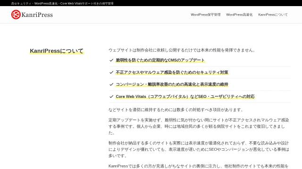This screenshot has height=169, width=302.
Task: Click checkmark icon beside CMSのアップデート item
Action: [111, 60]
